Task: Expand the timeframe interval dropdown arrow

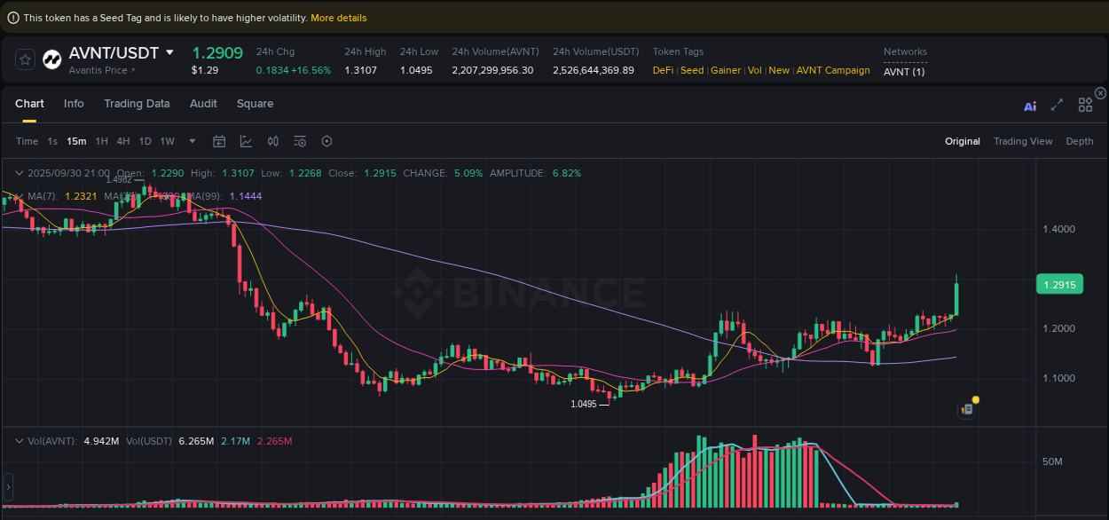Action: point(192,141)
